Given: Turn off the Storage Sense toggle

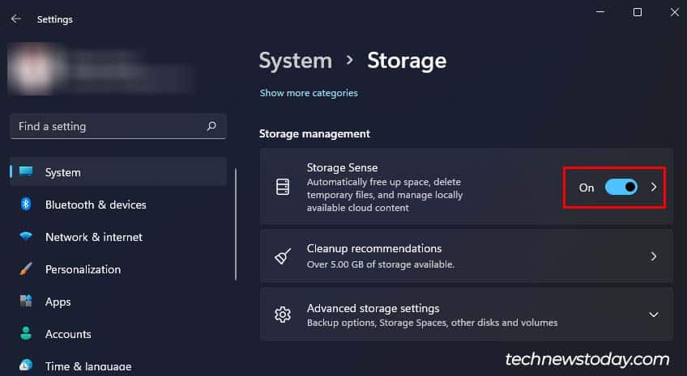Looking at the screenshot, I should 621,187.
